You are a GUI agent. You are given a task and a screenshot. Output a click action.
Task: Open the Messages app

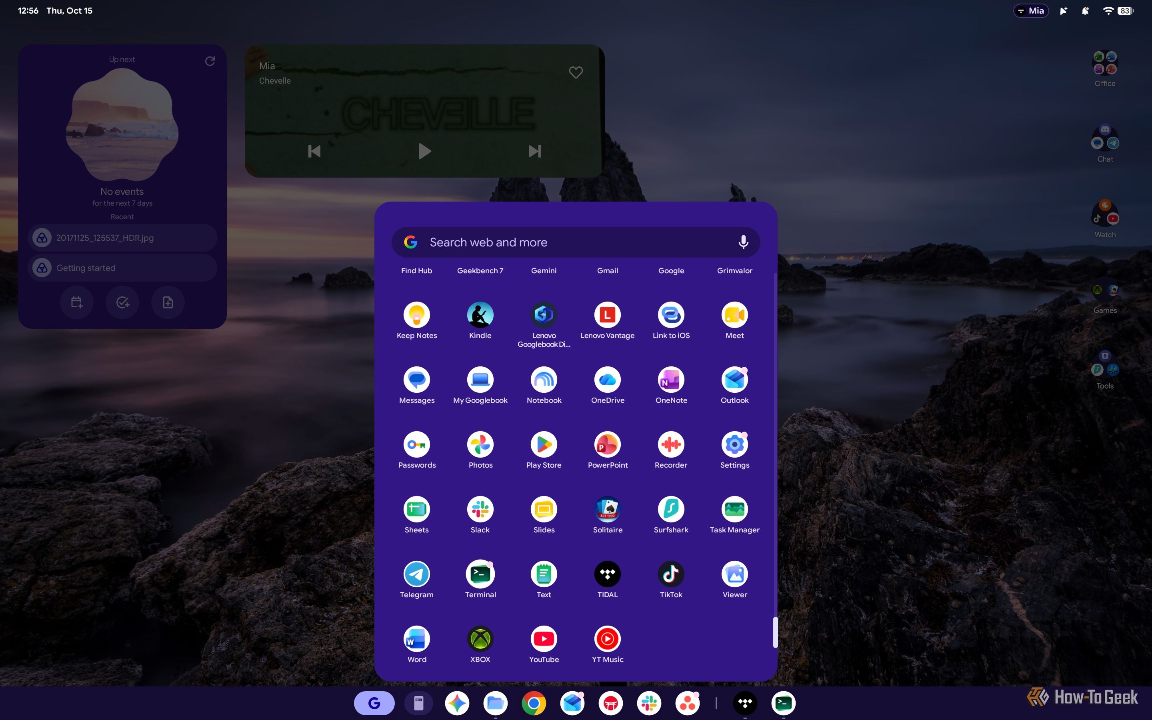[x=416, y=380]
